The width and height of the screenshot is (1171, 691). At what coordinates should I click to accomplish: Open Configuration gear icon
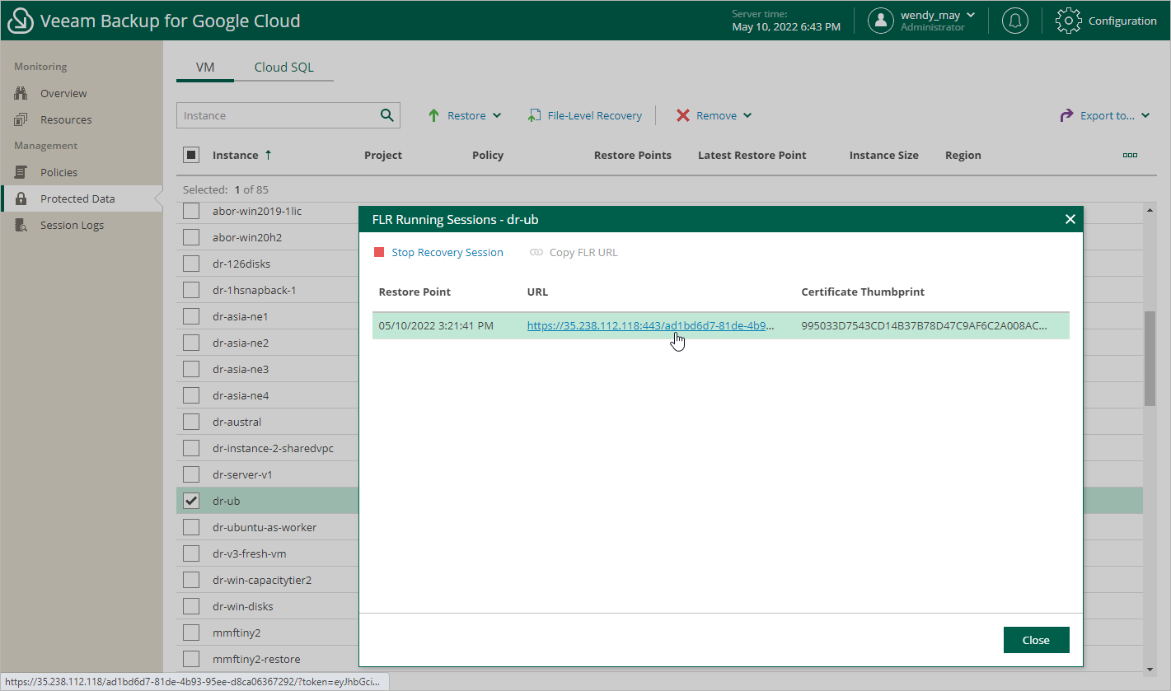coord(1068,21)
